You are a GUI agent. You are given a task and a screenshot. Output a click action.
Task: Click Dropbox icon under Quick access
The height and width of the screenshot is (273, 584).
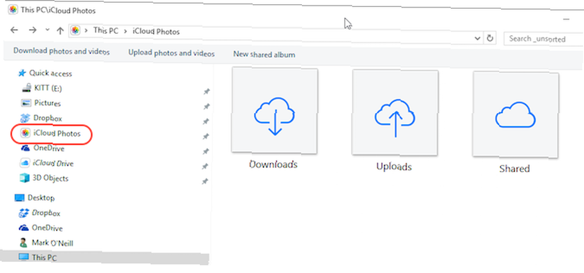pos(25,118)
